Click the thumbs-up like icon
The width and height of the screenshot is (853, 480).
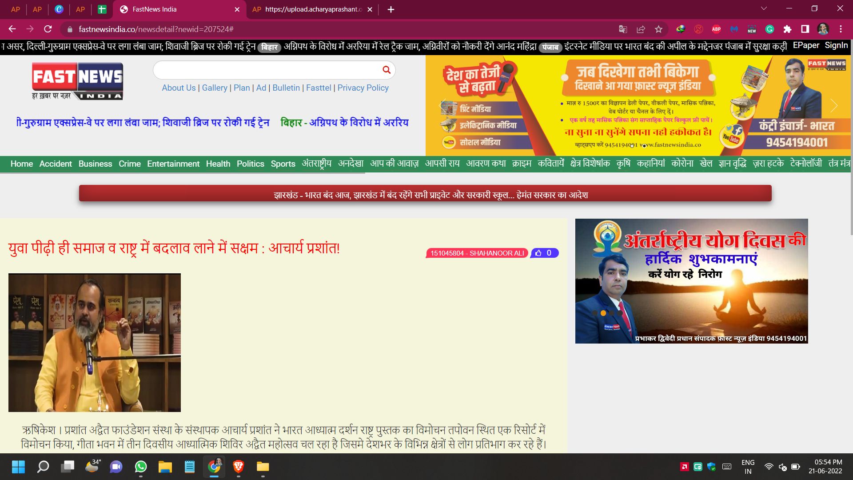[538, 253]
